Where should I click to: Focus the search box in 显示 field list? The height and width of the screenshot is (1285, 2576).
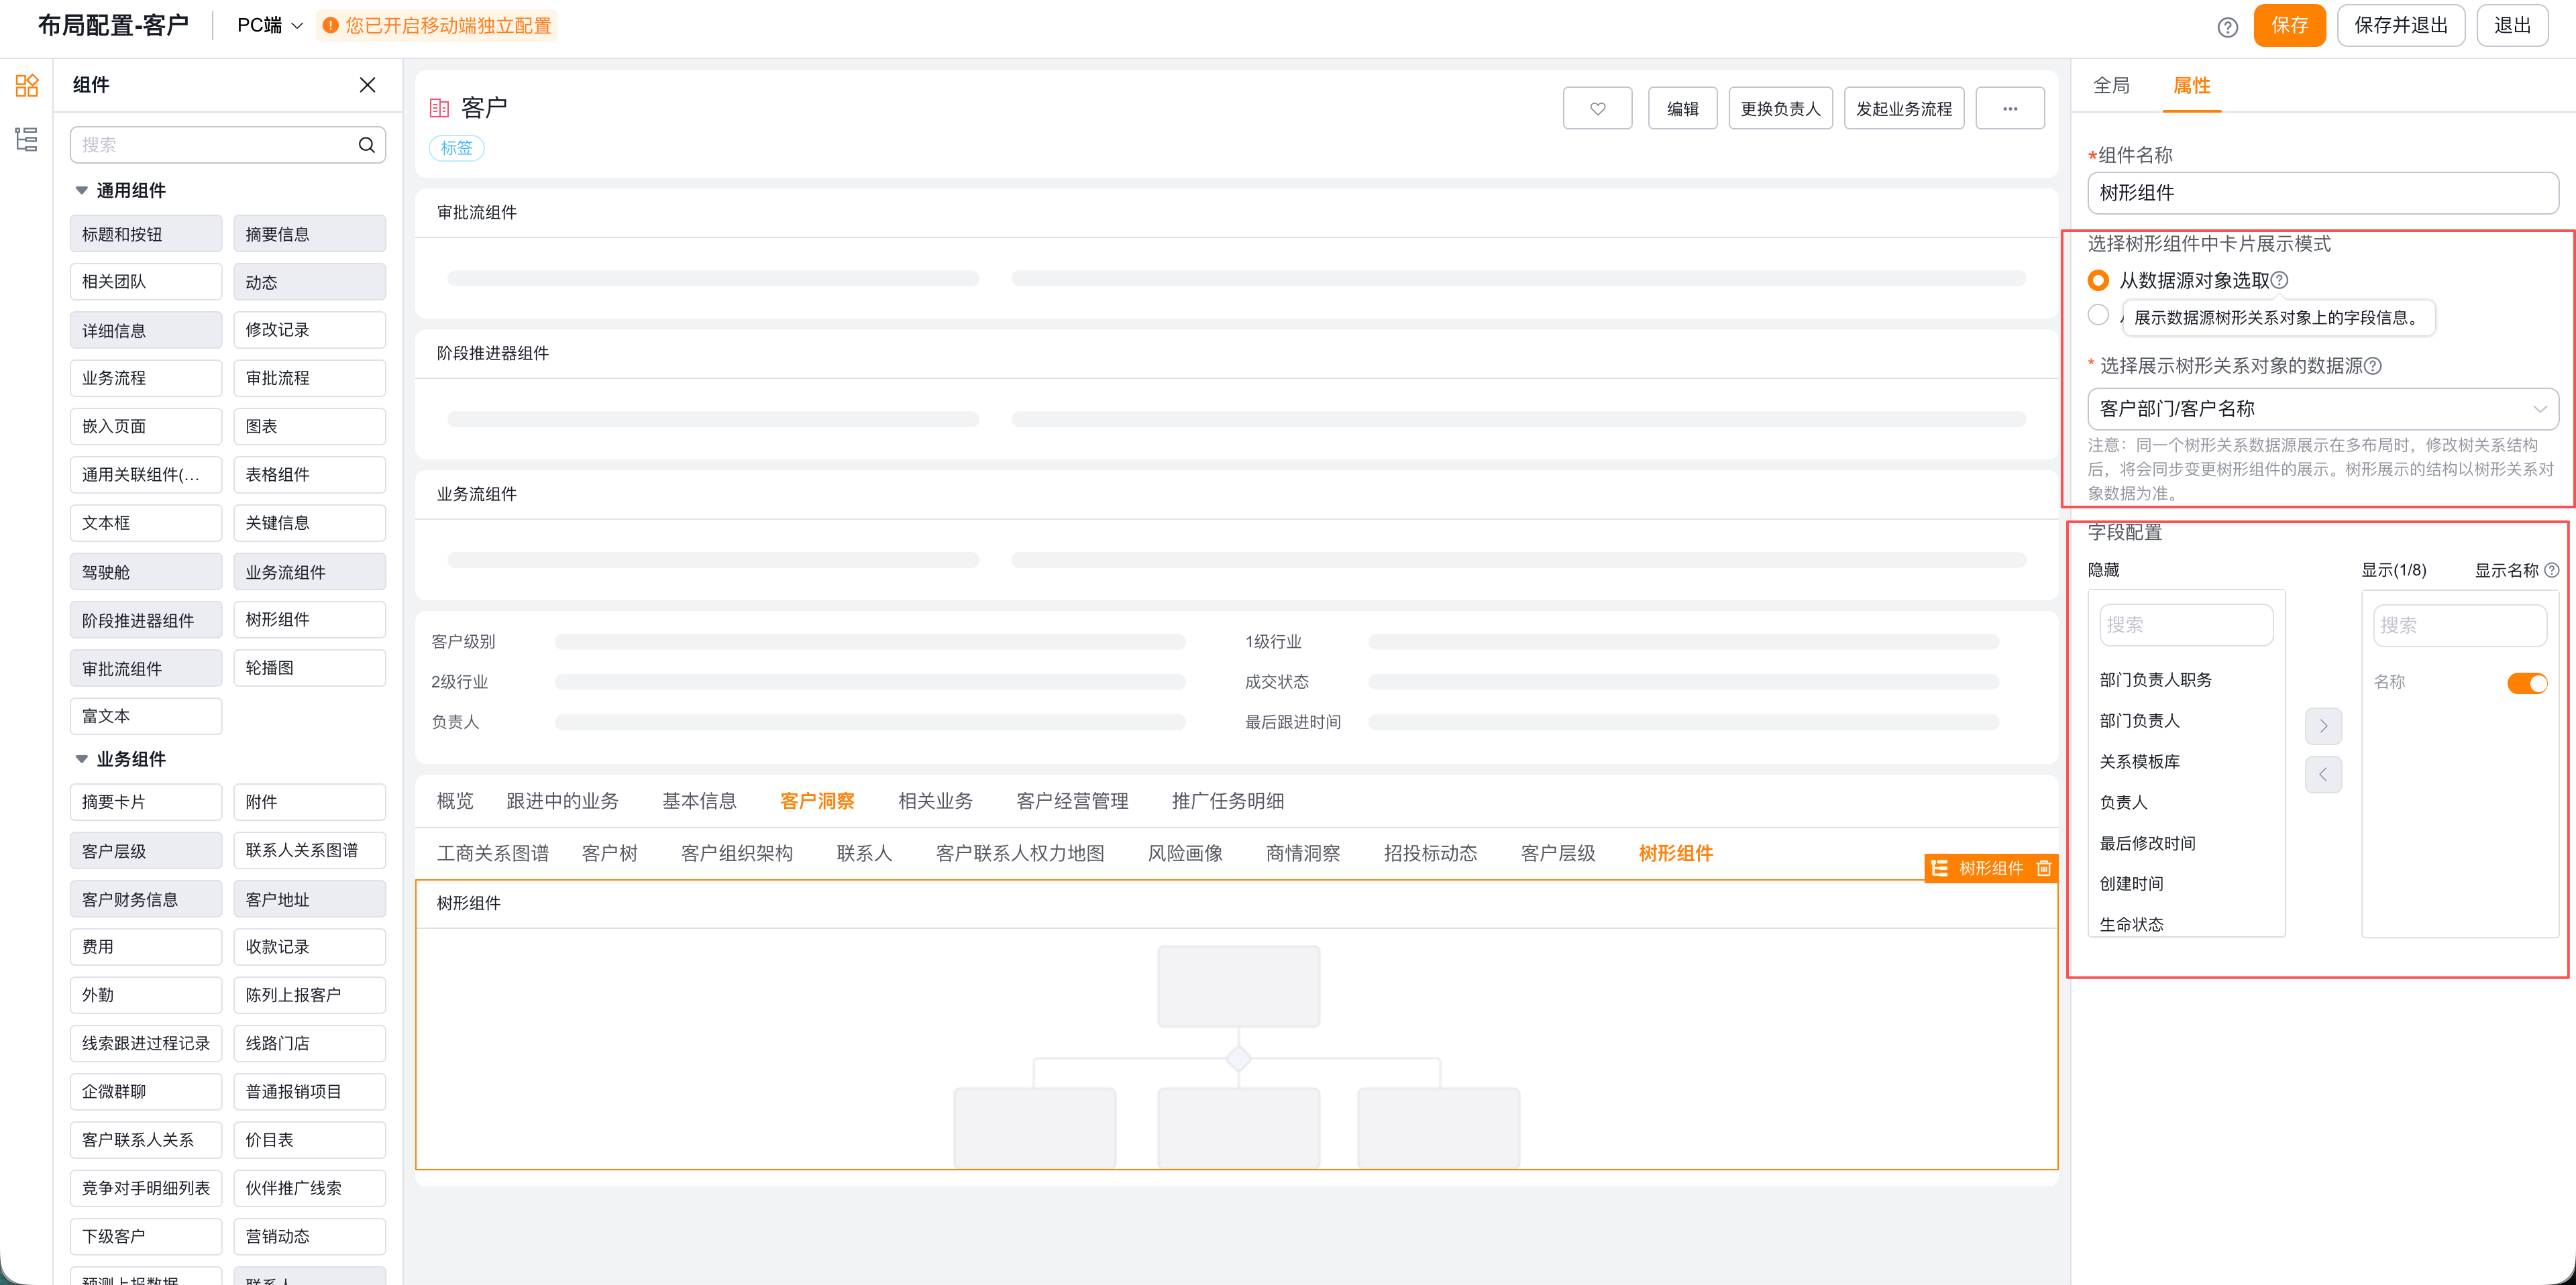(x=2459, y=625)
